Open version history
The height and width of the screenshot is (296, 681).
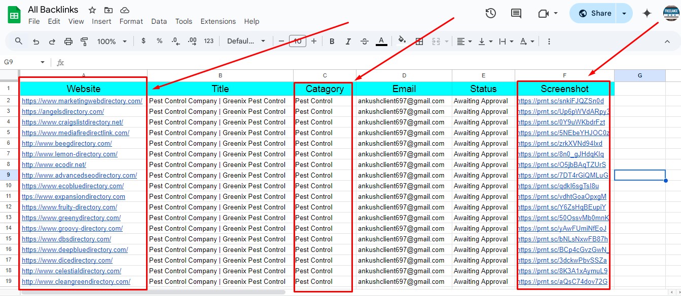tap(490, 14)
